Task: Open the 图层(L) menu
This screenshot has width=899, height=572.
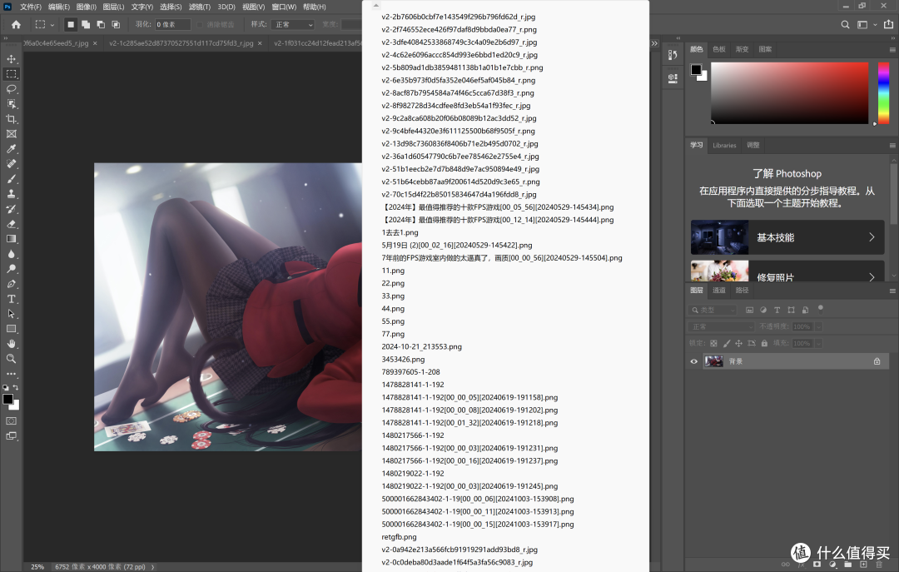Action: [x=113, y=7]
